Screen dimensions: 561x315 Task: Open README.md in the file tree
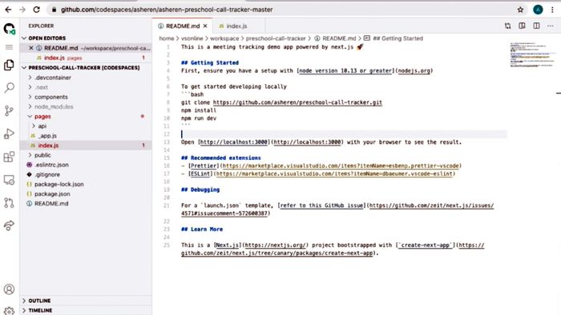pyautogui.click(x=86, y=203)
